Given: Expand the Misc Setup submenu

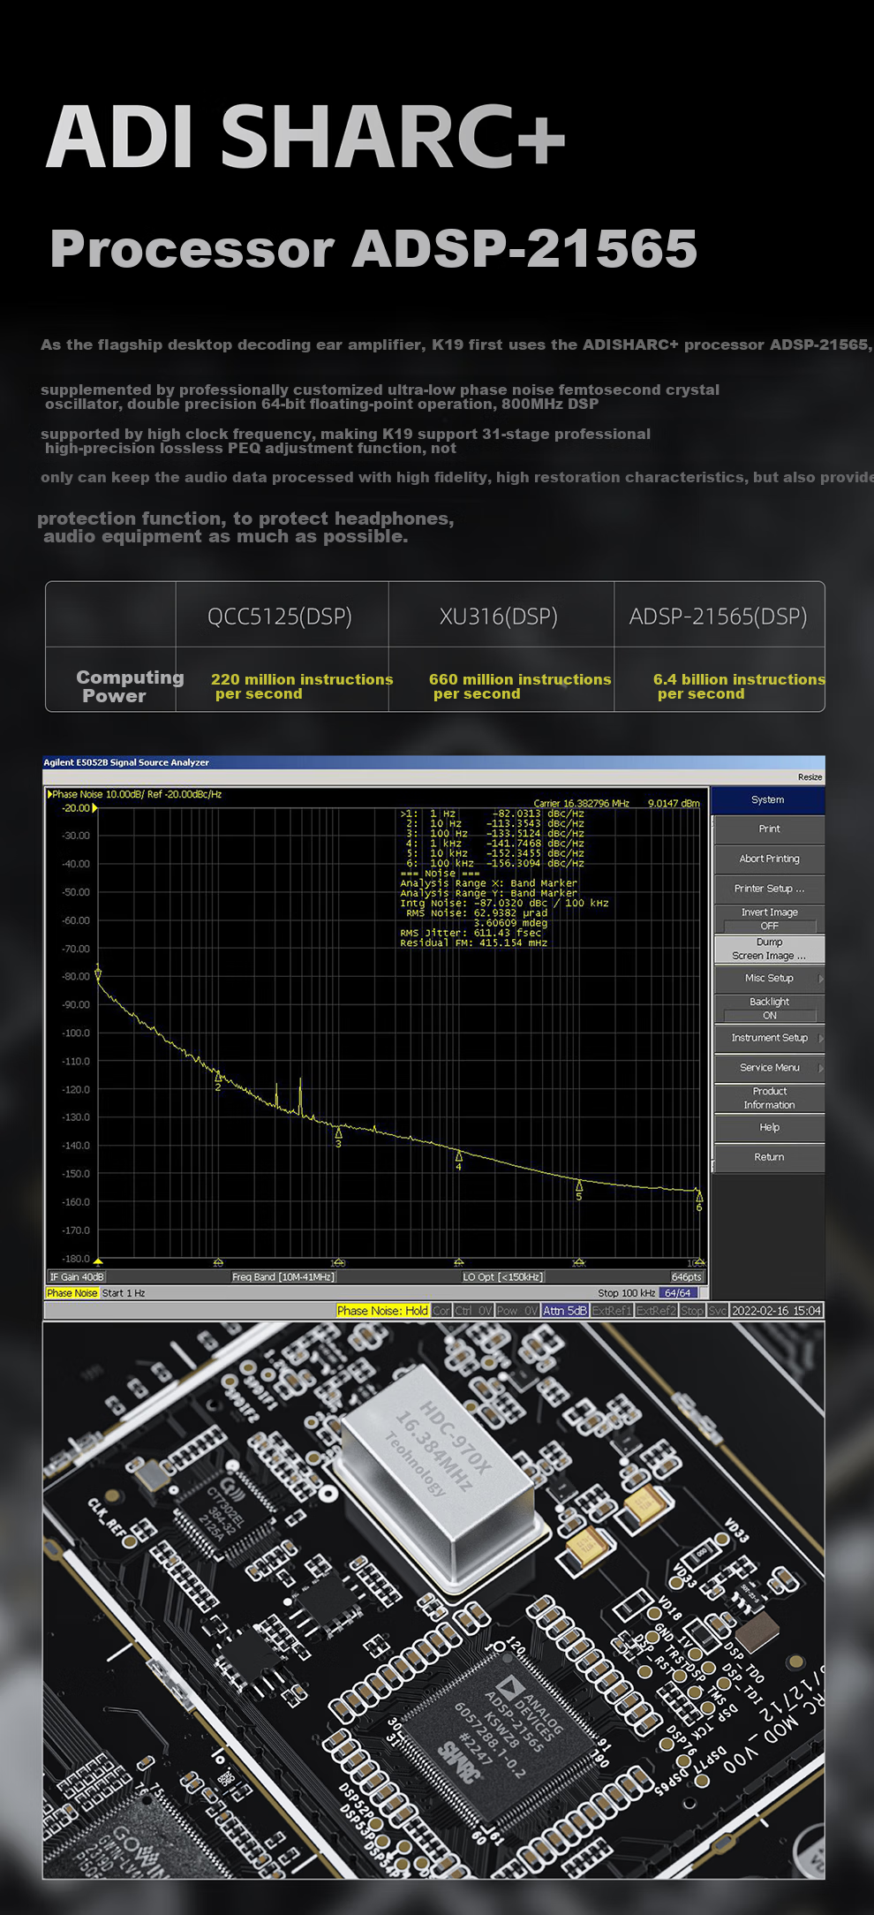Looking at the screenshot, I should [x=769, y=979].
